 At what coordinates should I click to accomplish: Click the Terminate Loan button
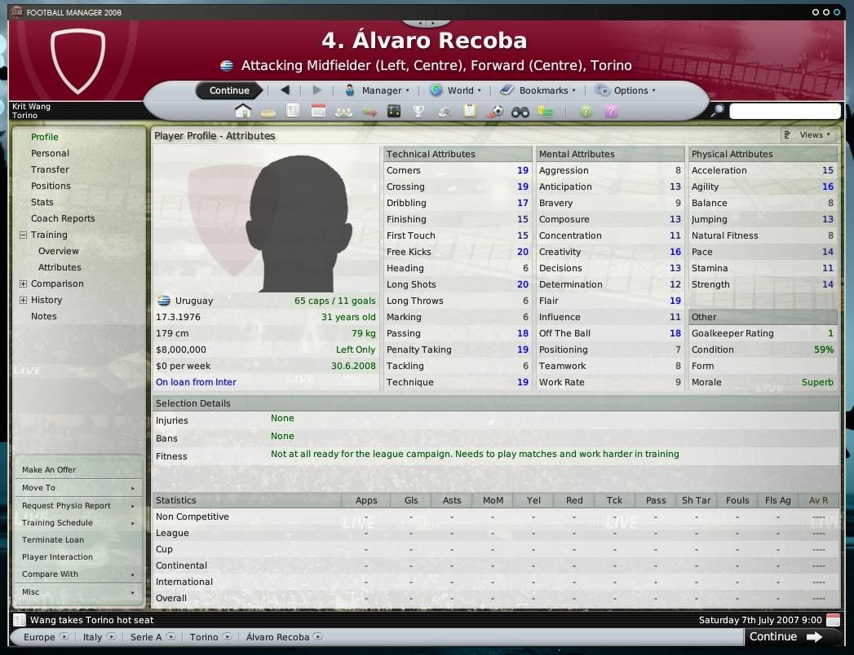click(x=53, y=539)
